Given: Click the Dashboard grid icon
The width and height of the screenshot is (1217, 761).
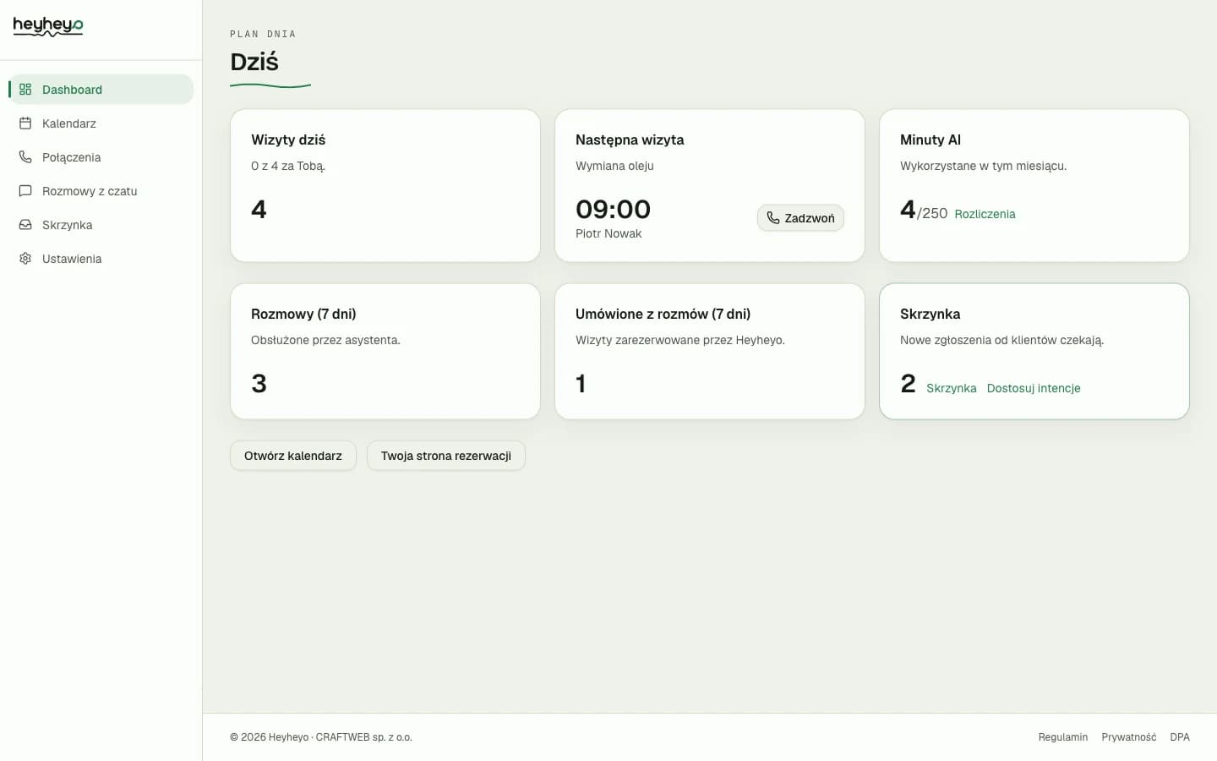Looking at the screenshot, I should 25,89.
